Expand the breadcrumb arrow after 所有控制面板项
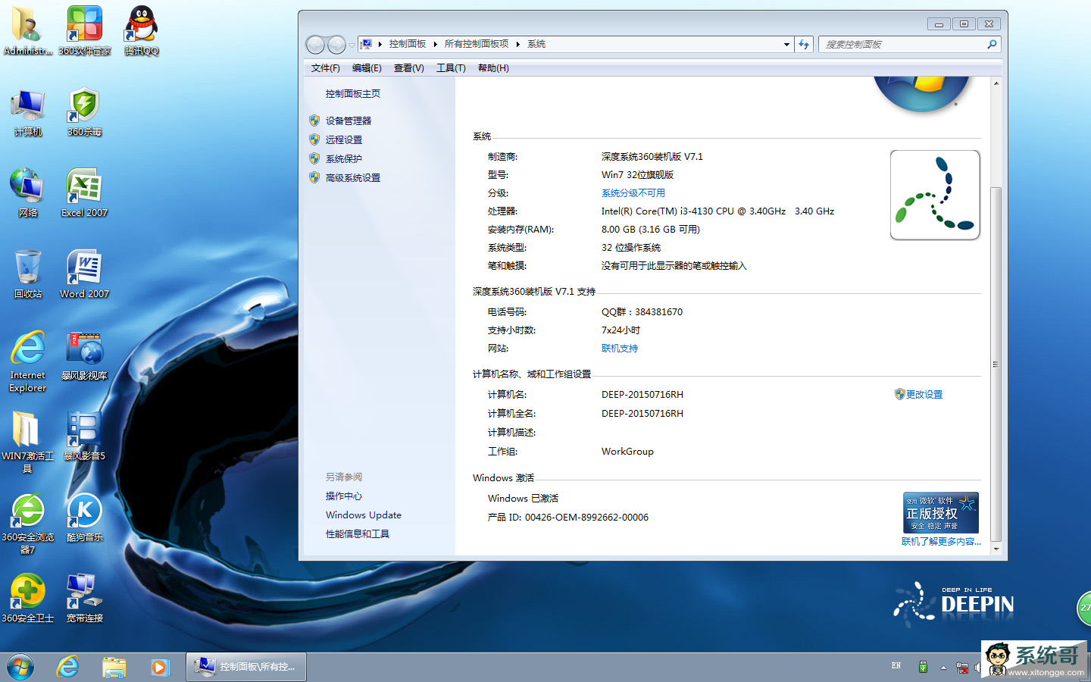The height and width of the screenshot is (682, 1091). (x=518, y=44)
